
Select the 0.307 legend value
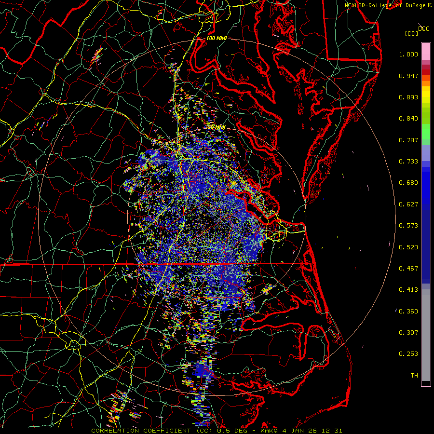click(x=408, y=333)
